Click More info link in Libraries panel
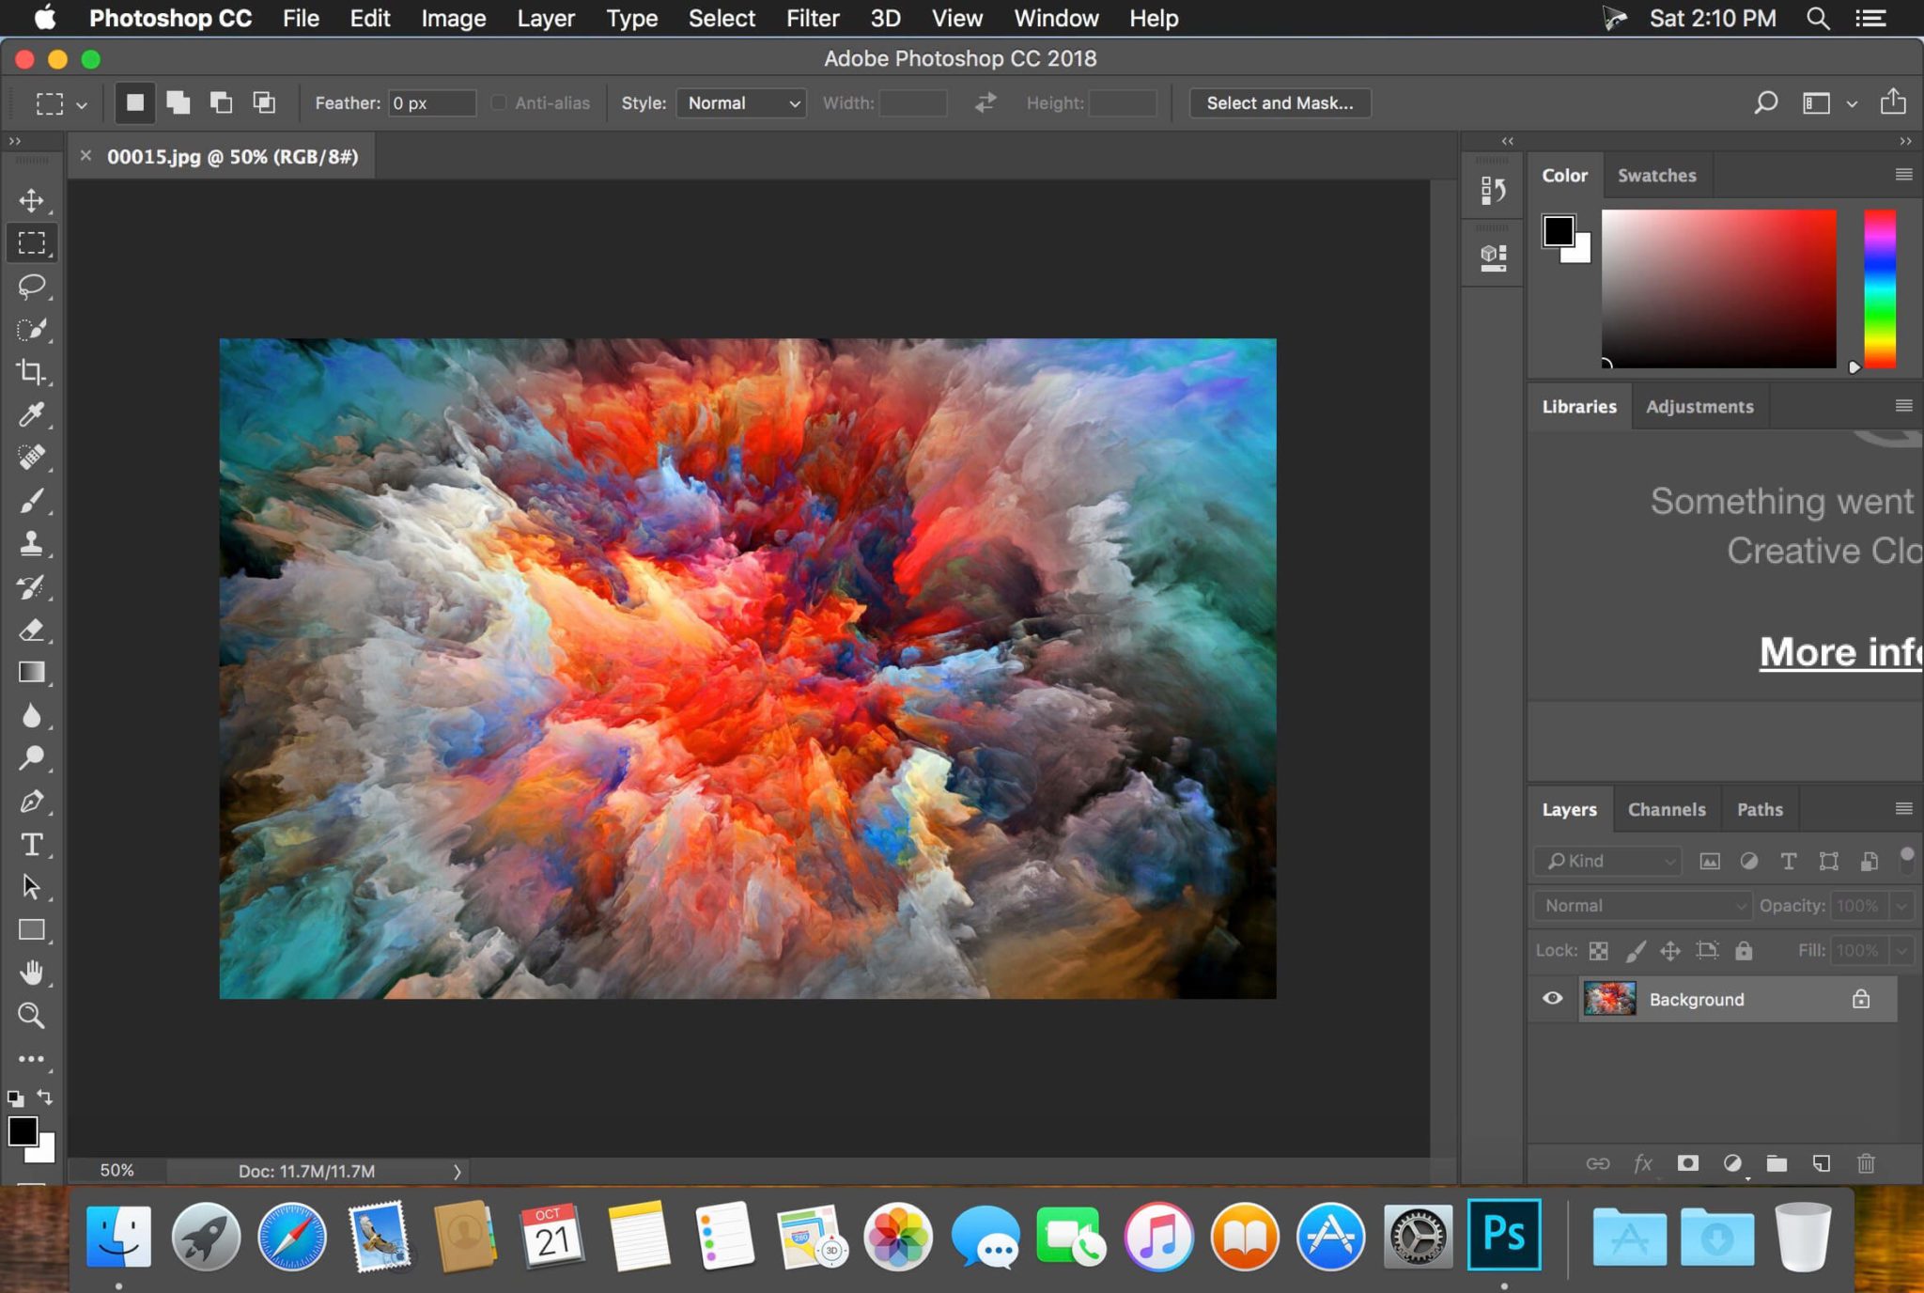 1841,651
